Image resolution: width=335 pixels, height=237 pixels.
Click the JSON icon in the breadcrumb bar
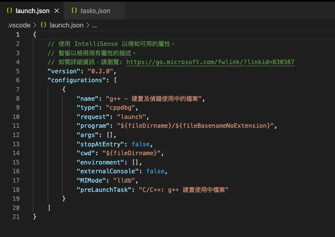(43, 25)
